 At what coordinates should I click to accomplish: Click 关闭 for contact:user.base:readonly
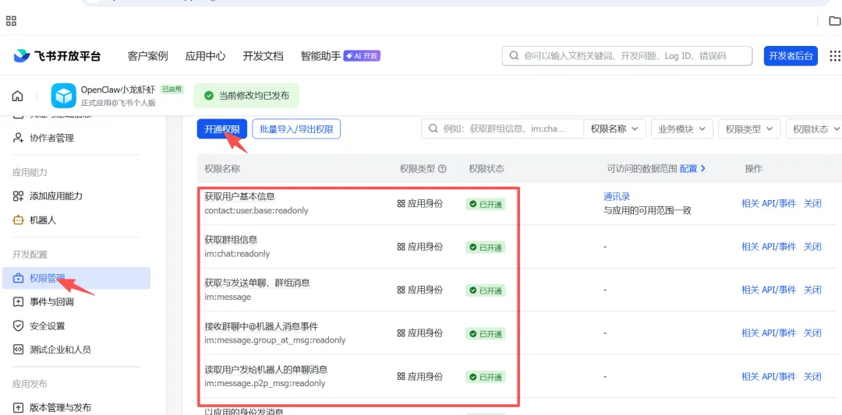pyautogui.click(x=812, y=203)
